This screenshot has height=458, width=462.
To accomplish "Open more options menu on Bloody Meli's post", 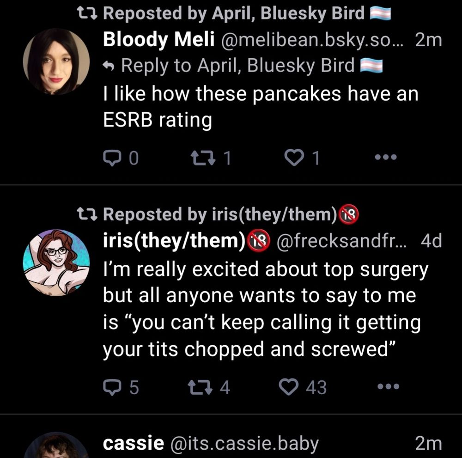I will pos(386,157).
